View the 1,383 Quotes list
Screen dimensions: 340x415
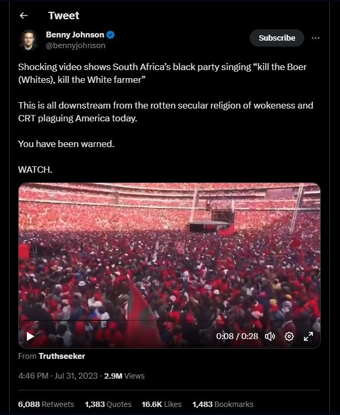pyautogui.click(x=107, y=404)
